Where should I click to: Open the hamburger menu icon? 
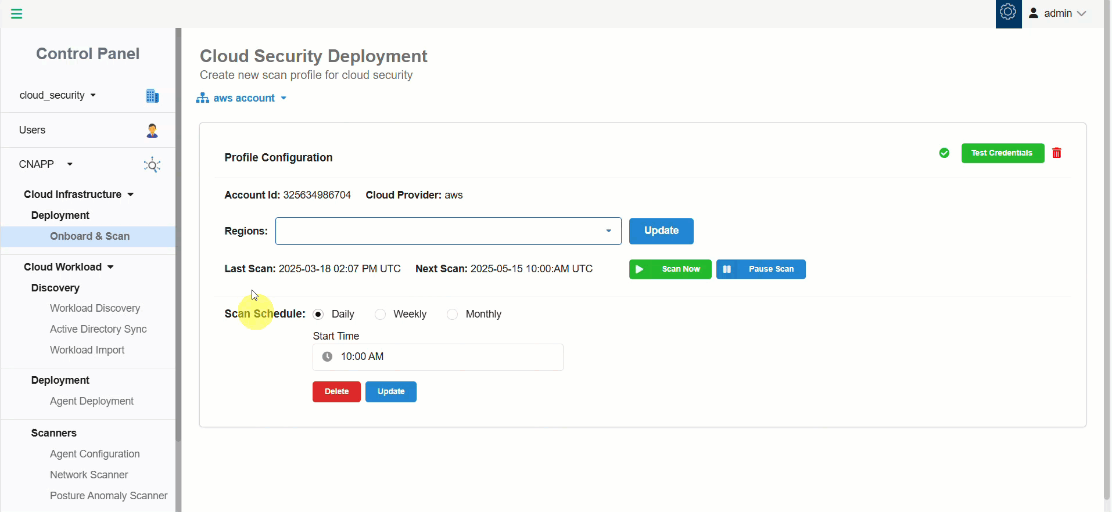tap(16, 14)
